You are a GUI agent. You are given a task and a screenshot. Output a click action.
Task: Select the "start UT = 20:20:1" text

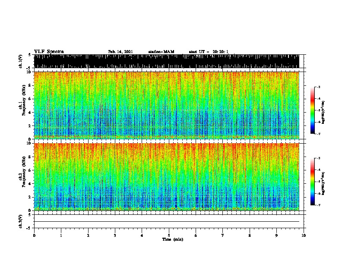(209, 52)
